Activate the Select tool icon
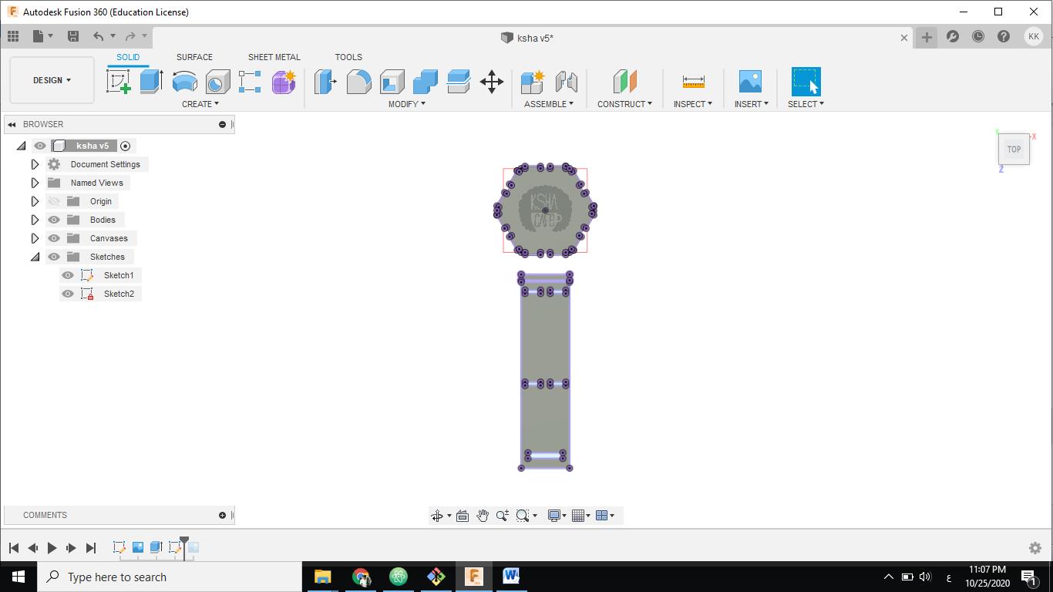1053x592 pixels. pyautogui.click(x=806, y=82)
